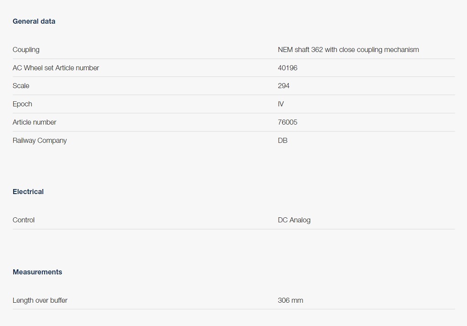Select the AC Wheel set Article number label
This screenshot has width=467, height=326.
tap(56, 68)
